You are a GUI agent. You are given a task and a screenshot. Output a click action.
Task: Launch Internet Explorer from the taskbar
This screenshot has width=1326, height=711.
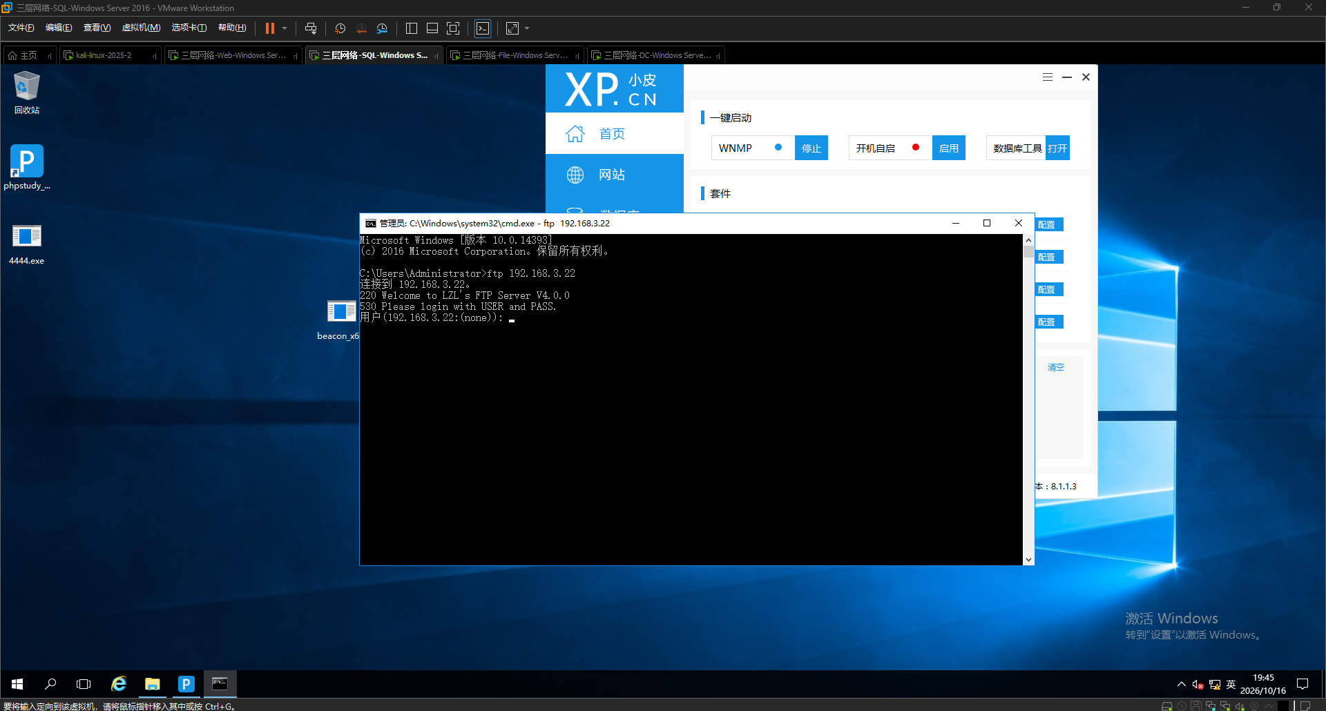(119, 684)
